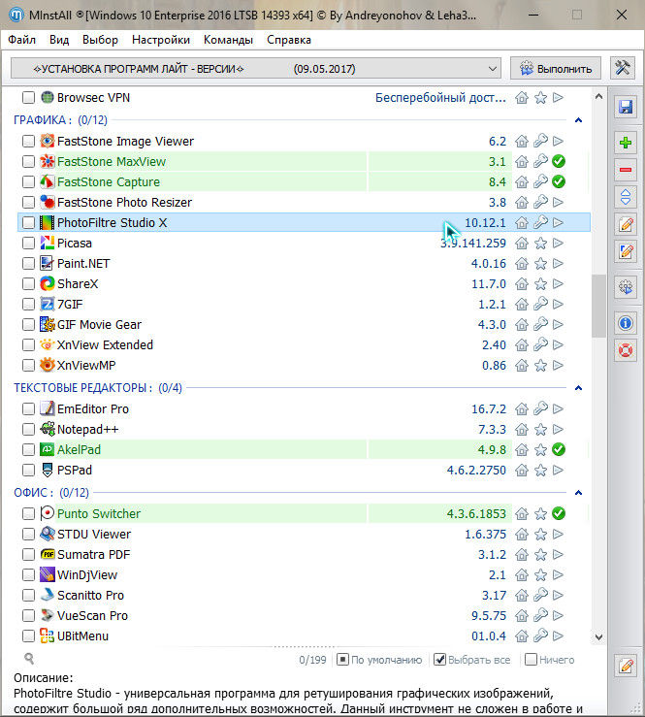Viewport: 645px width, 717px height.
Task: Collapse the ГРАФИКА group arrow
Action: [578, 119]
